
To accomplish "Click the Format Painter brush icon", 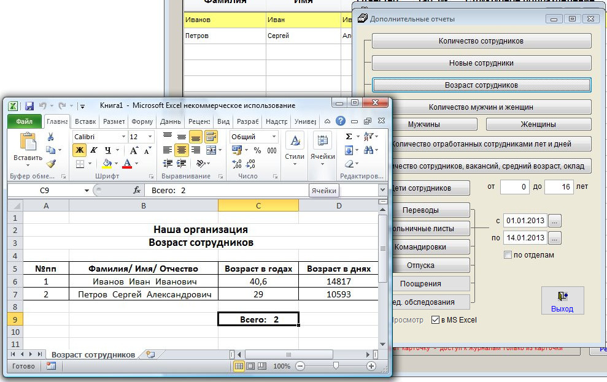I will click(x=51, y=164).
